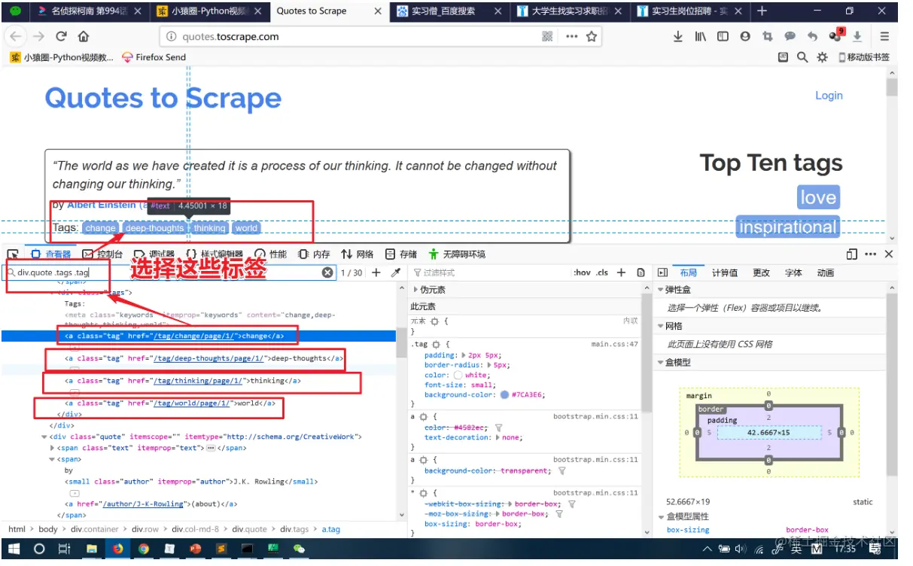The image size is (913, 566).
Task: Switch to the 调试器 debugger tab
Action: (x=154, y=254)
